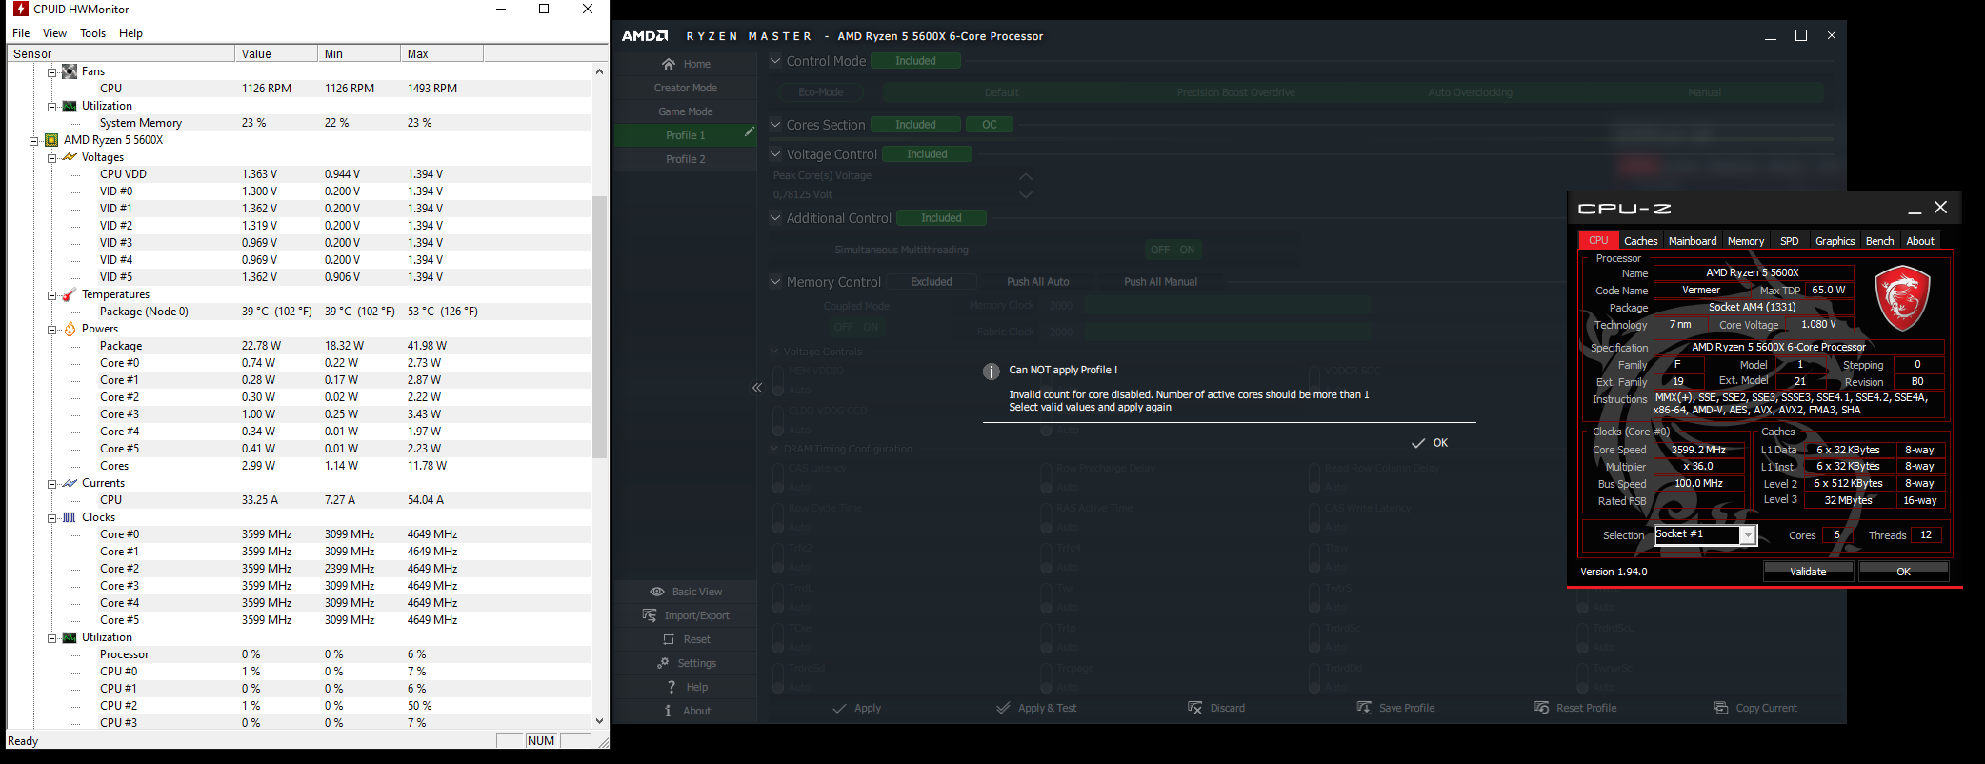Toggle the OC button in Cores Section
Image resolution: width=1985 pixels, height=764 pixels.
990,125
